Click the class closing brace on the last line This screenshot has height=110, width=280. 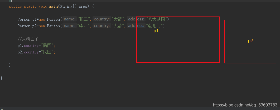point(1,78)
